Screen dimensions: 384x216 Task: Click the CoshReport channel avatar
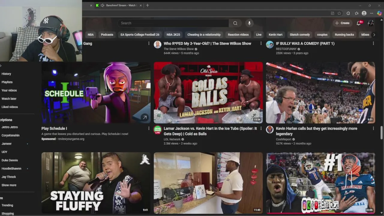coord(270,130)
